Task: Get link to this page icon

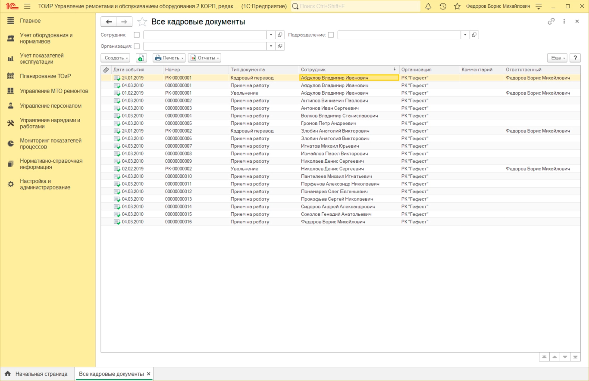Action: coord(551,22)
